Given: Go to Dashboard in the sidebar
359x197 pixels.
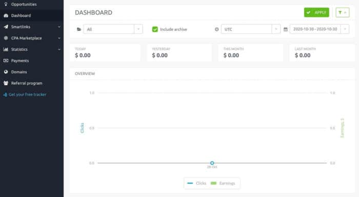Looking at the screenshot, I should [x=32, y=15].
